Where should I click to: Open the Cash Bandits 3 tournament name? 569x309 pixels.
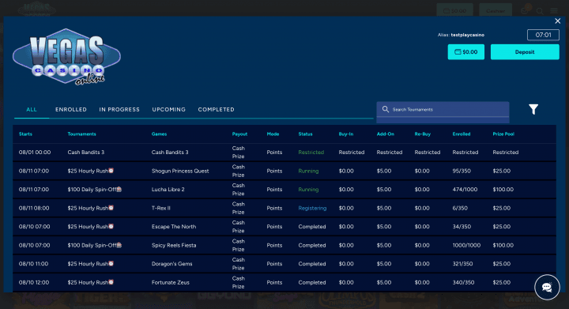[85, 153]
